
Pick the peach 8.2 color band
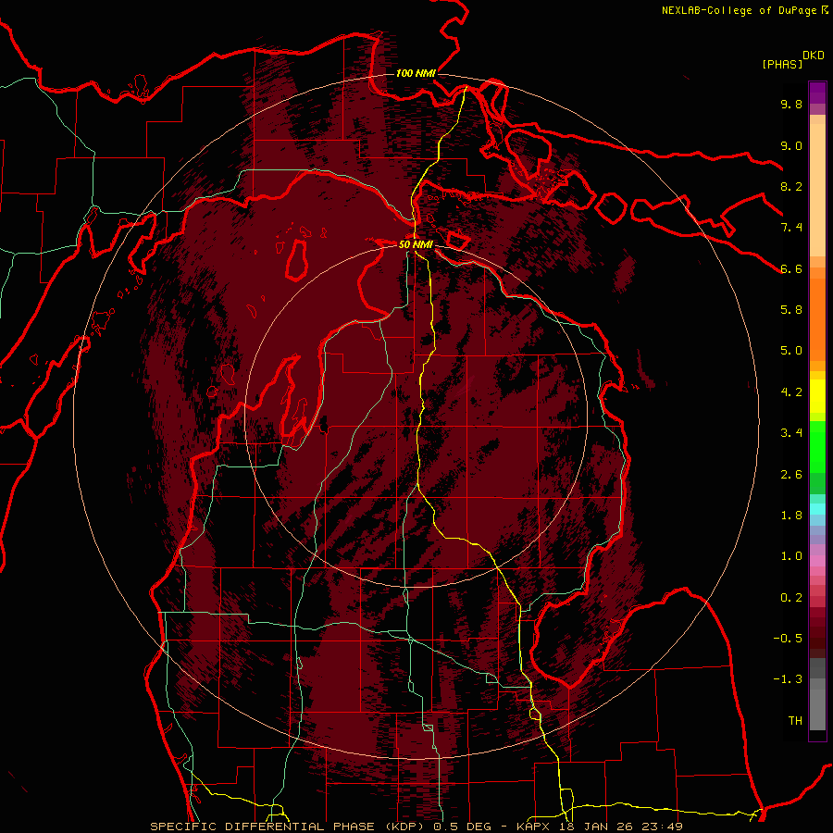tap(817, 190)
